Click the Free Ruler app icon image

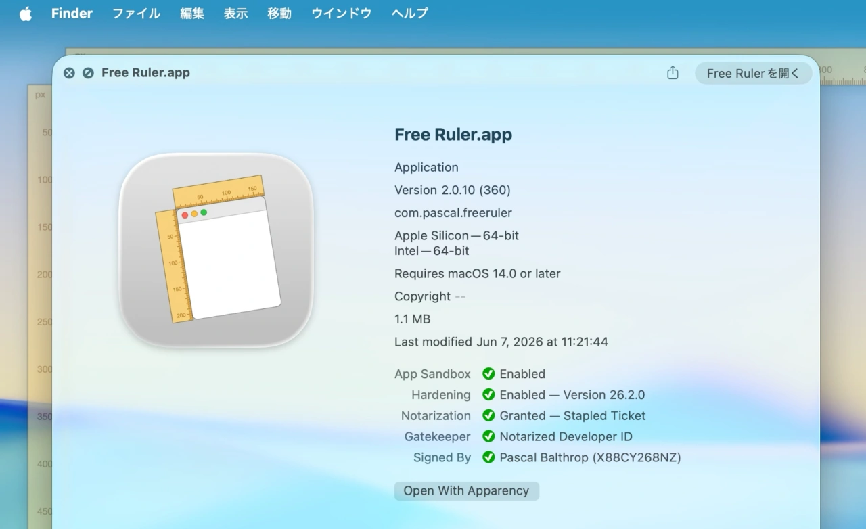click(216, 250)
